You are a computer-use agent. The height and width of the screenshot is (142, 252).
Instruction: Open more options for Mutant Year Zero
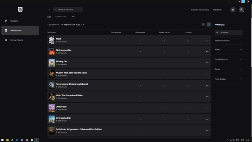pyautogui.click(x=208, y=74)
